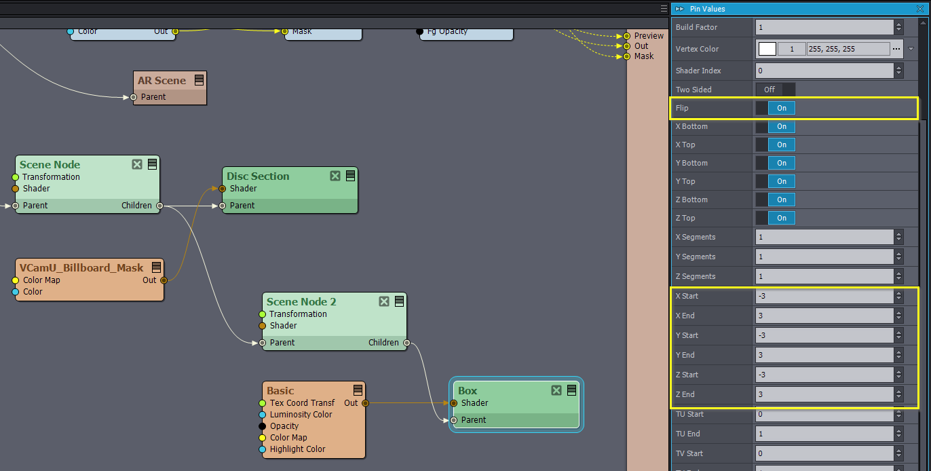Select the Parent pin on Box node
Image resolution: width=931 pixels, height=471 pixels.
[x=454, y=420]
